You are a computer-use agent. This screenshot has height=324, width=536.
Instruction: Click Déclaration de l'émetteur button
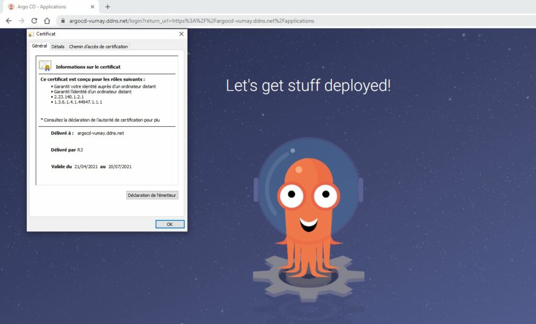pos(152,195)
